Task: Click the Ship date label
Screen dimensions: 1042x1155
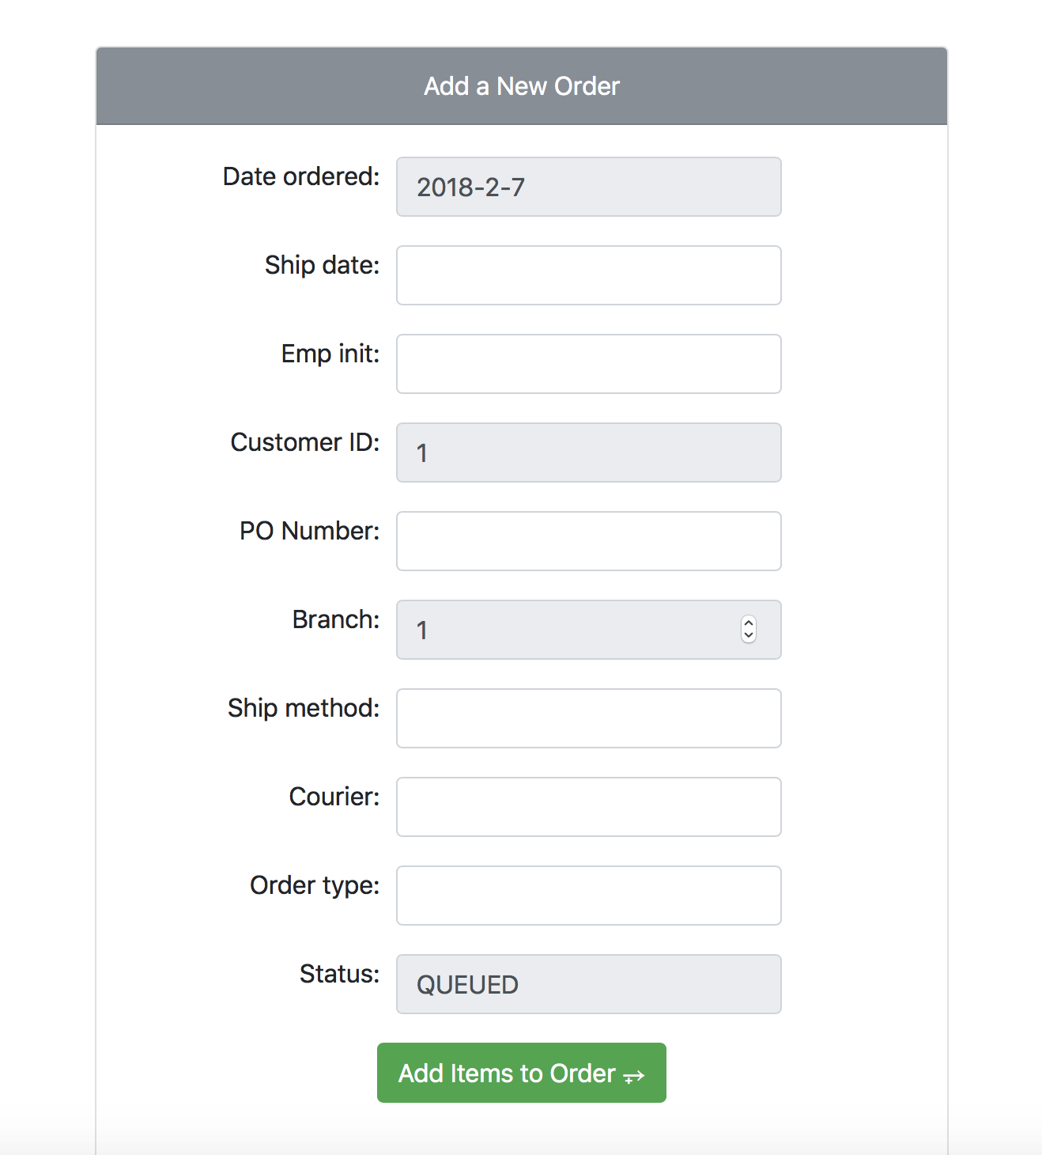Action: click(322, 265)
